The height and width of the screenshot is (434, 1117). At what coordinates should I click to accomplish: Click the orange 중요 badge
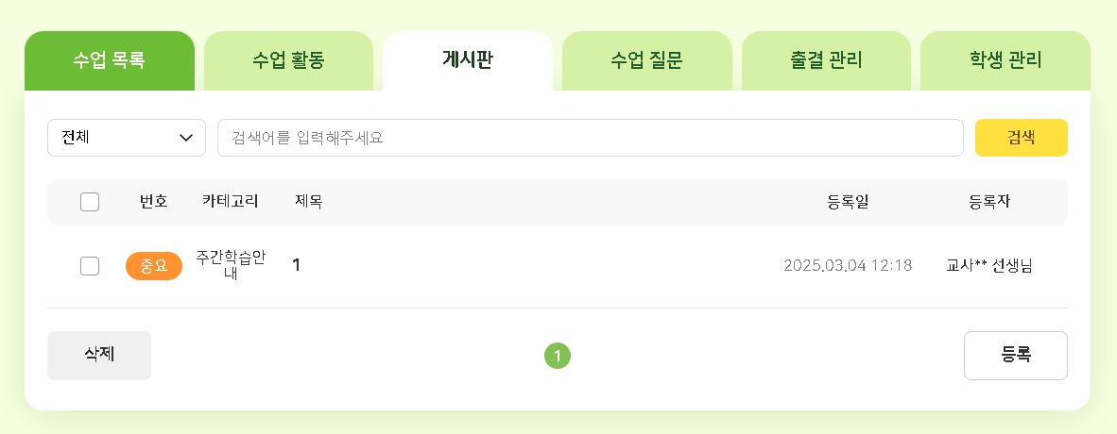click(x=153, y=266)
